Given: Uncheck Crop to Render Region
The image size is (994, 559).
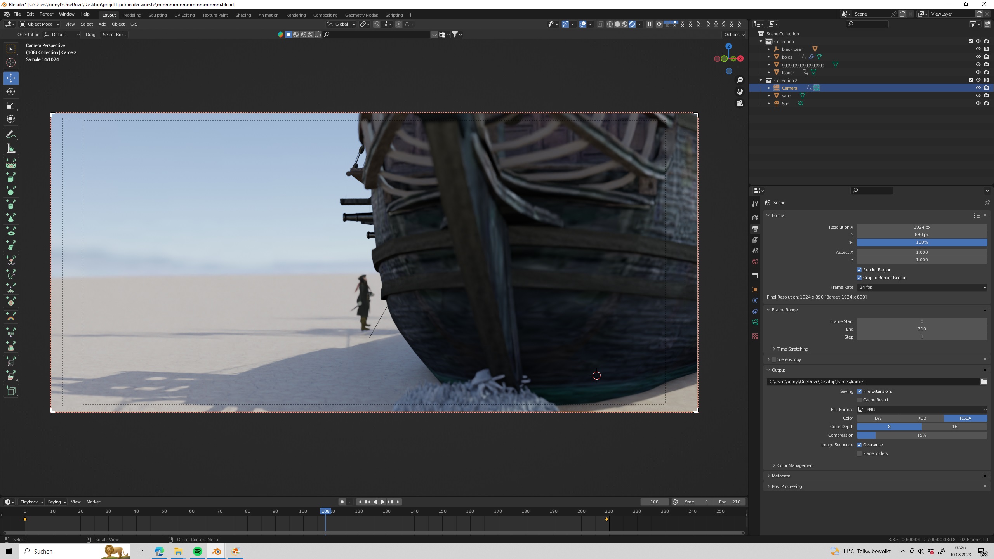Looking at the screenshot, I should [859, 278].
